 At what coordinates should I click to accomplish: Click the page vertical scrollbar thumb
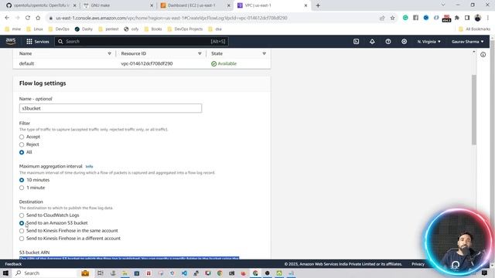tap(474, 110)
